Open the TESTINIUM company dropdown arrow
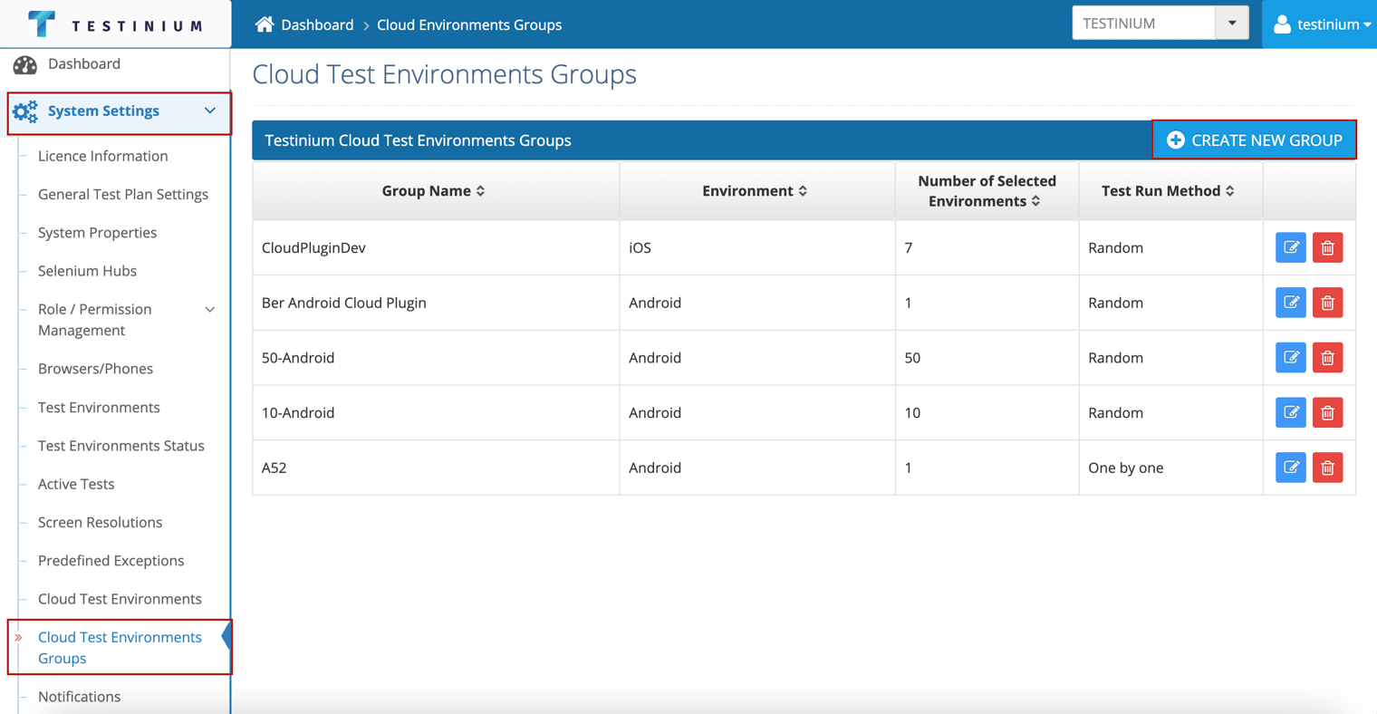 [x=1231, y=24]
